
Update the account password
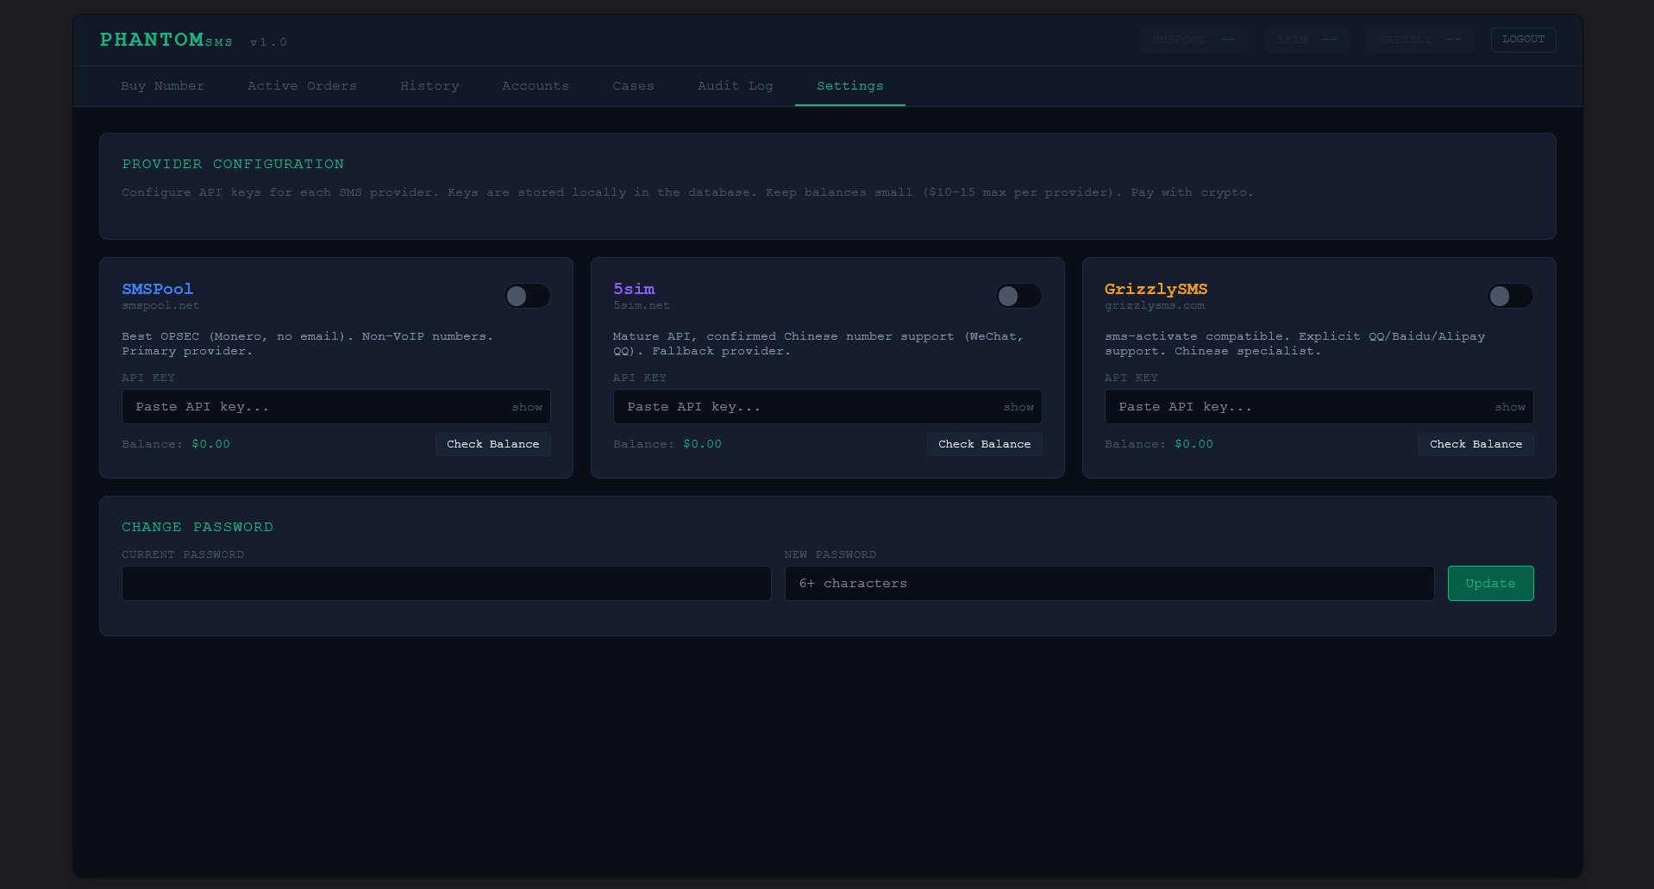1490,583
